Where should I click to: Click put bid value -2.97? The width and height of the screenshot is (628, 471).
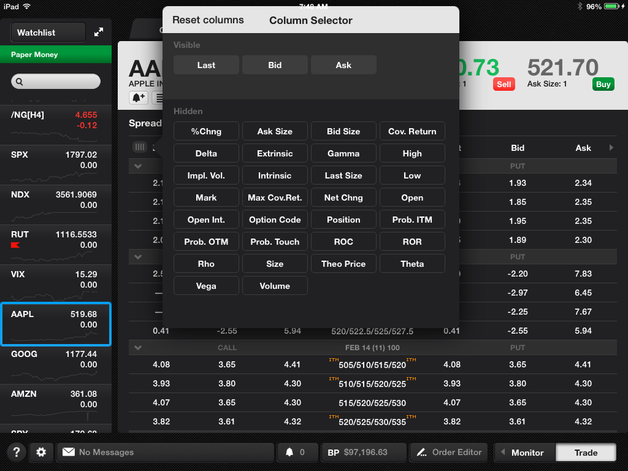click(x=518, y=293)
